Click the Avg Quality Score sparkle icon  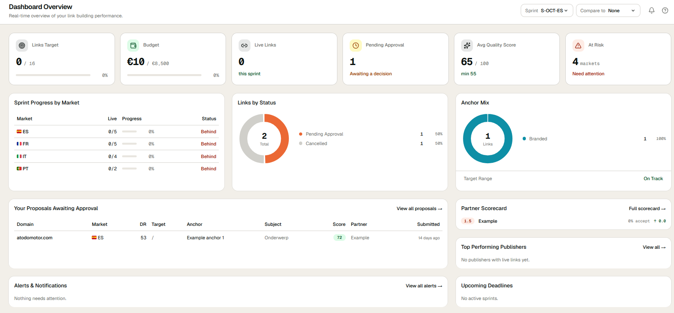coord(467,45)
